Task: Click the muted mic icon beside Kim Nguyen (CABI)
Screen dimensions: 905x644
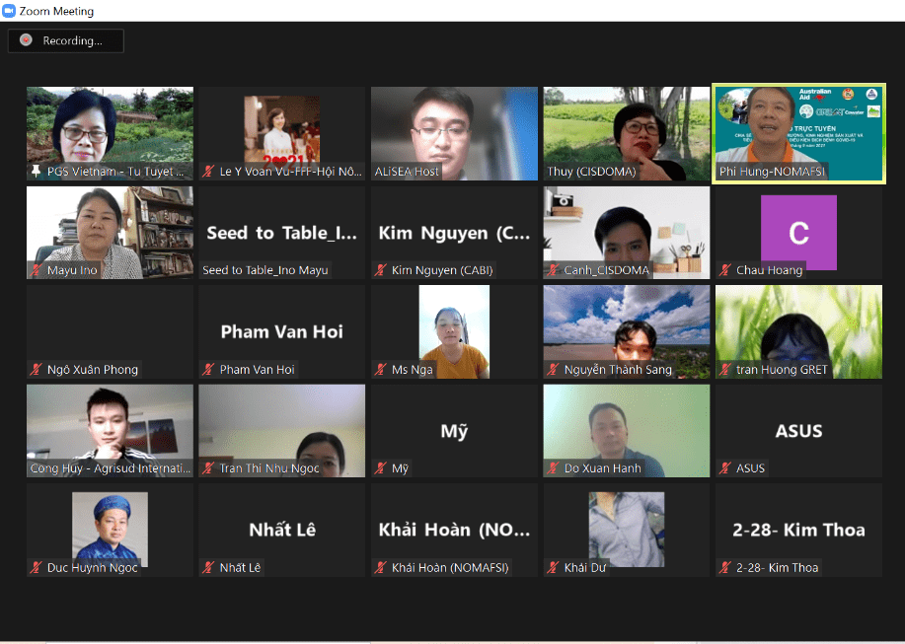Action: [381, 270]
